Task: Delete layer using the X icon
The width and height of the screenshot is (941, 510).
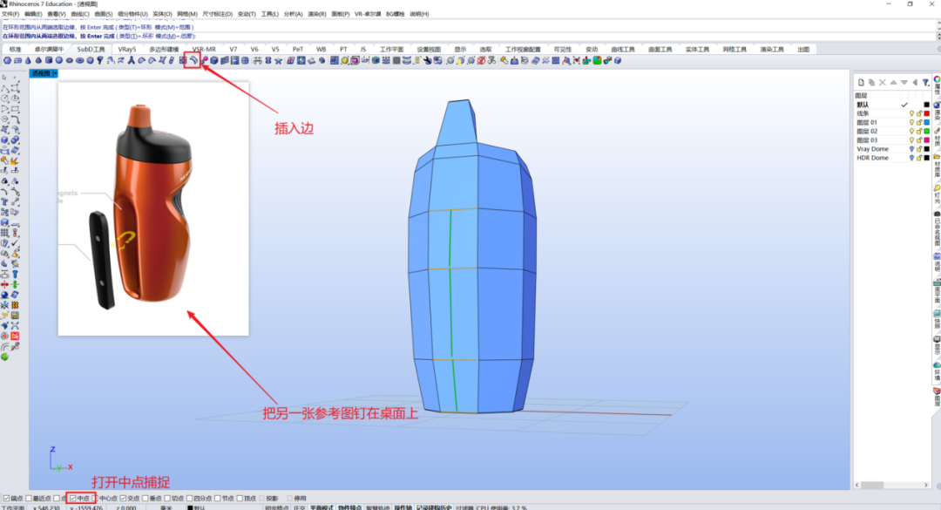Action: (882, 82)
